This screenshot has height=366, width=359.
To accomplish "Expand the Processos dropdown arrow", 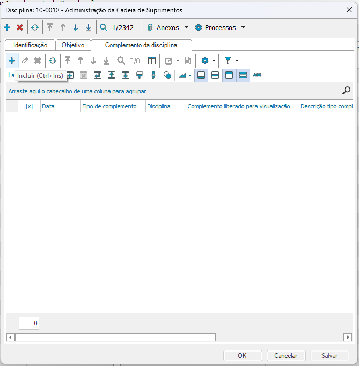I will (243, 27).
